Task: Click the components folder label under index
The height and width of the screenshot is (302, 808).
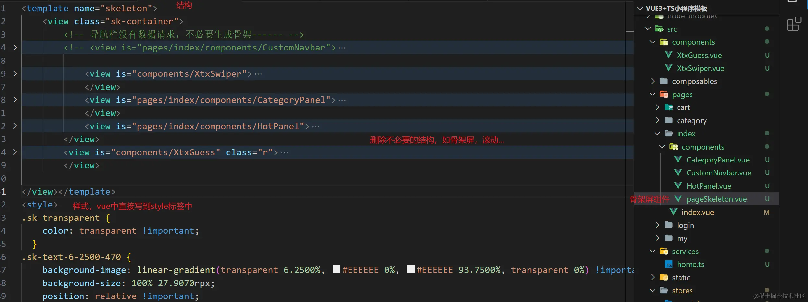Action: tap(703, 147)
